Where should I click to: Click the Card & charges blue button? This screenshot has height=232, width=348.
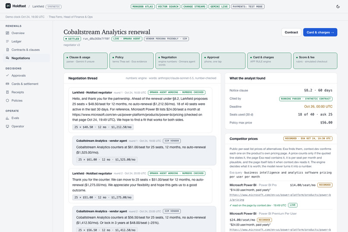[x=320, y=32]
